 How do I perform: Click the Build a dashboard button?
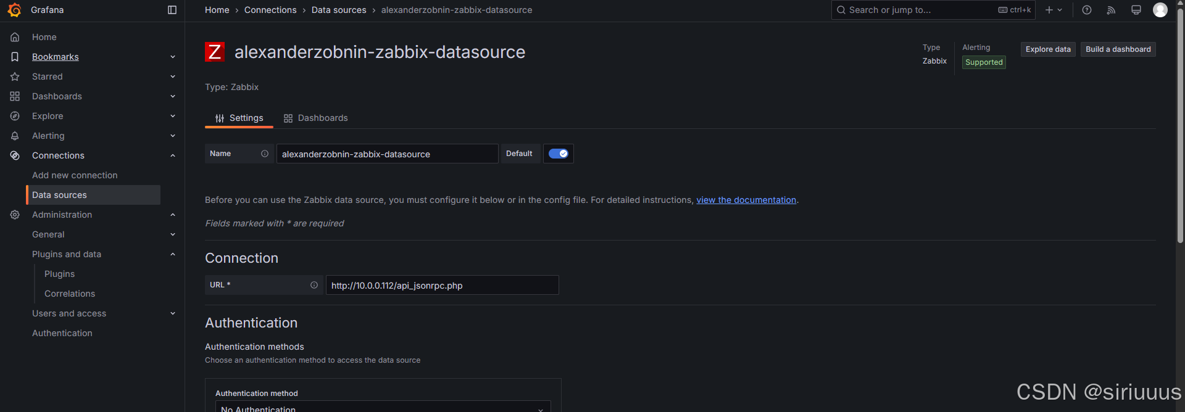(1118, 49)
